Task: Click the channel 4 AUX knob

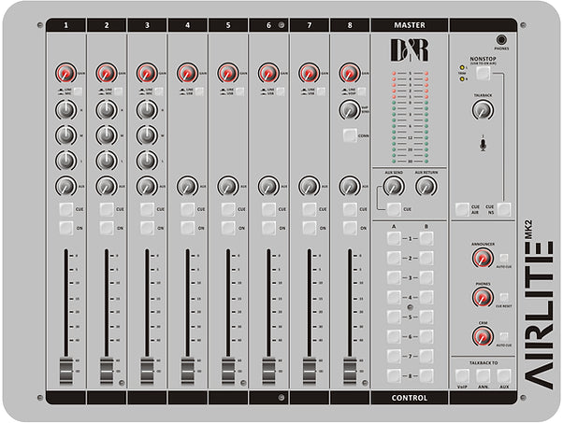Action: point(187,186)
